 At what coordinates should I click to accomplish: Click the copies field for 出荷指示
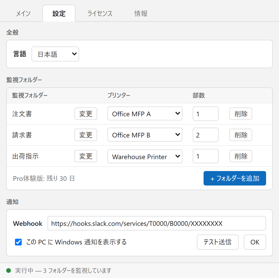pos(206,156)
